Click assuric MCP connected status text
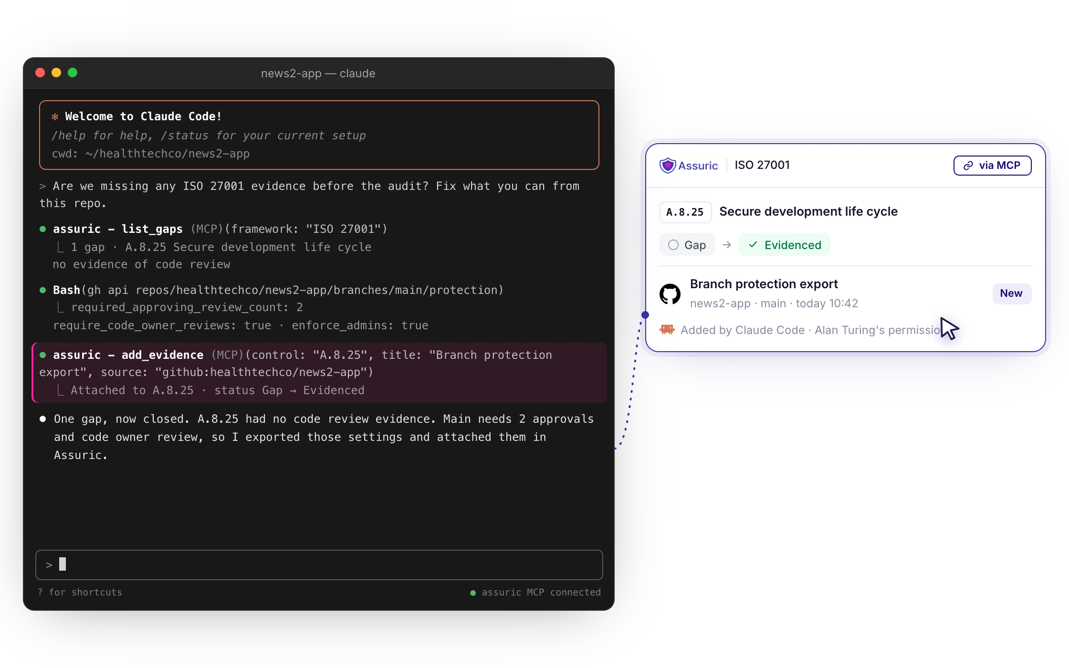This screenshot has width=1069, height=668. (x=541, y=592)
